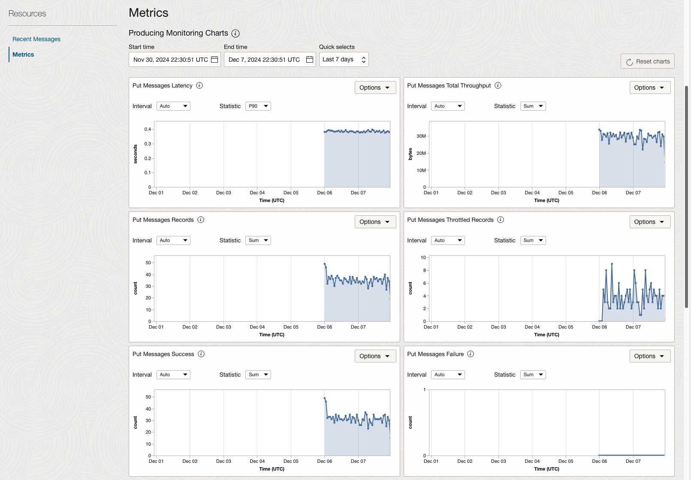Click Put Messages Failure chart title
The width and height of the screenshot is (691, 480).
(435, 354)
